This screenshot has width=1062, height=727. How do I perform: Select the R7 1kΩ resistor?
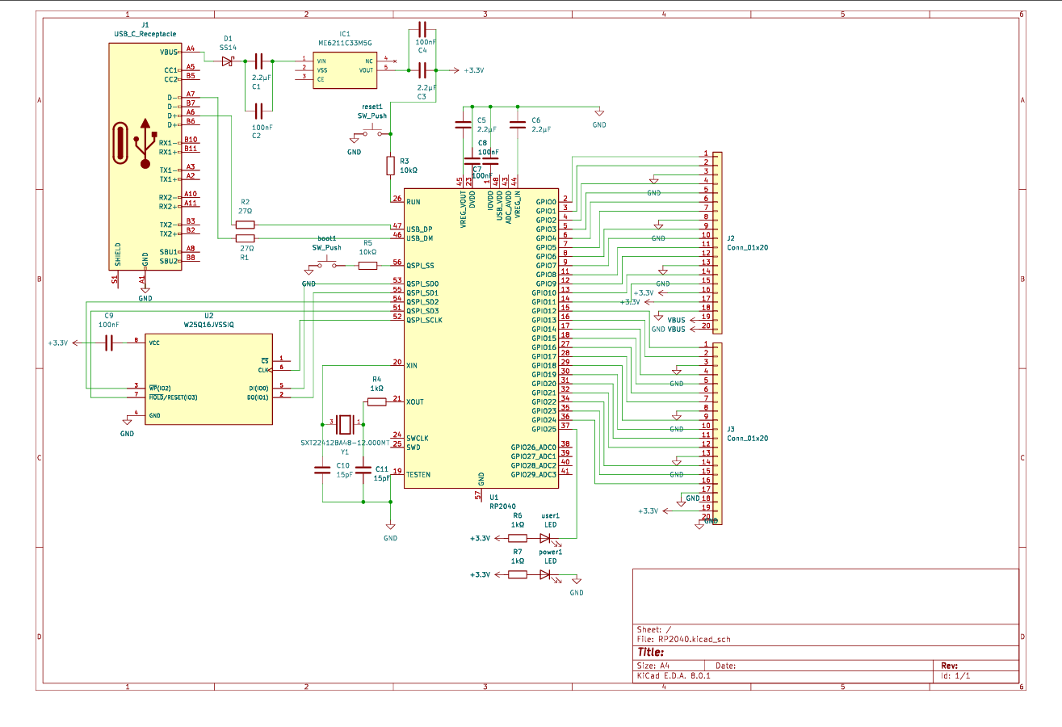click(518, 574)
